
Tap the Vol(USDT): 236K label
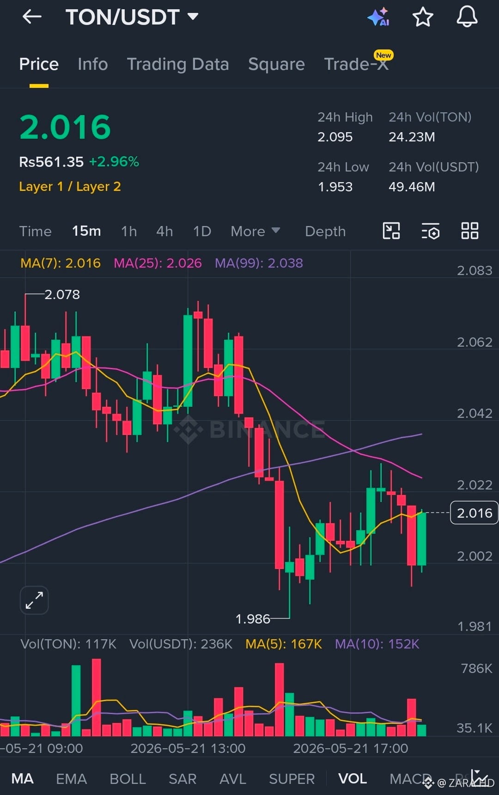point(181,644)
